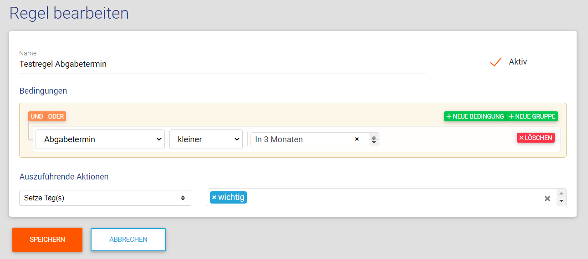Toggle the Aktiv checkmark

tap(496, 62)
